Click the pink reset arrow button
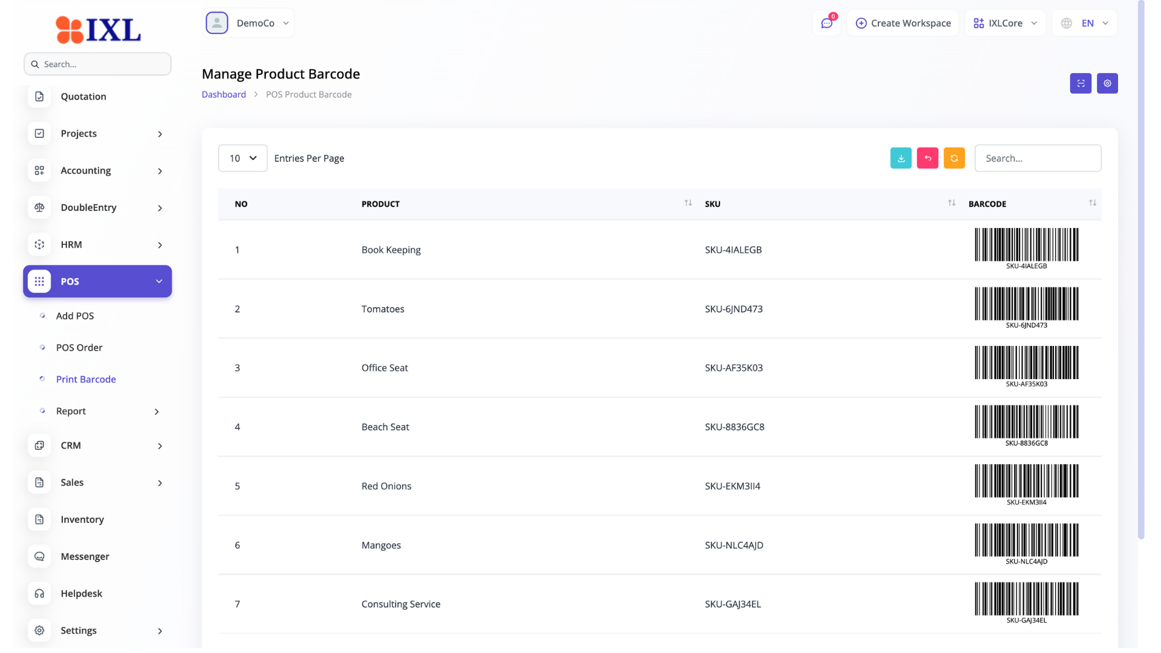 928,158
